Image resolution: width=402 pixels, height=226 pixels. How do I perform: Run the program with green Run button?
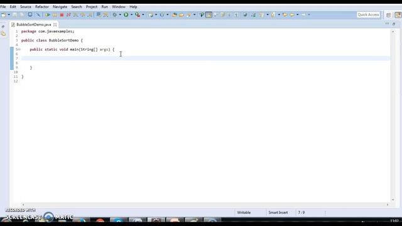(x=126, y=15)
